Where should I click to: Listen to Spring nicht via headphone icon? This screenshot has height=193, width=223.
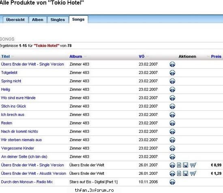[172, 81]
